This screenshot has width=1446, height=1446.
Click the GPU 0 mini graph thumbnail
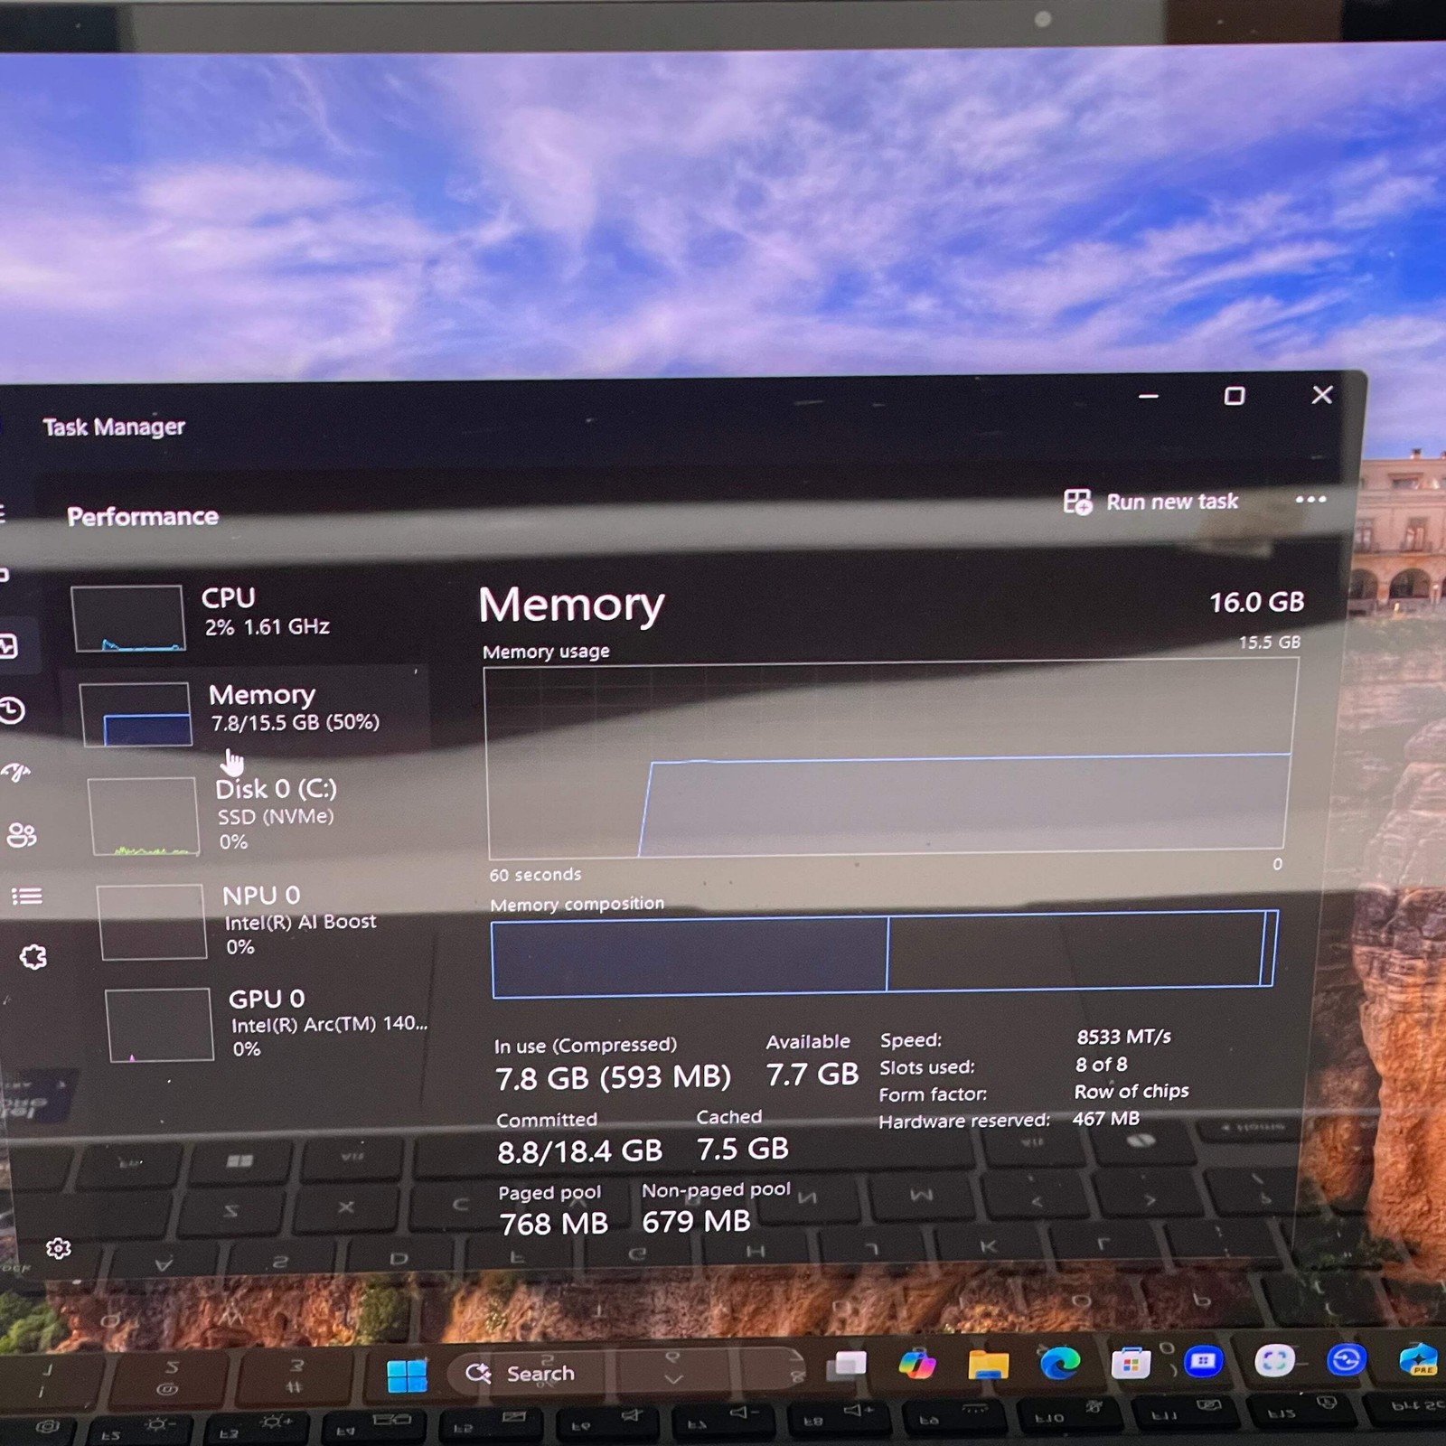(159, 1025)
